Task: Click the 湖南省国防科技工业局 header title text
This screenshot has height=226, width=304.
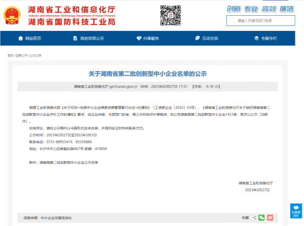Action: coord(72,22)
